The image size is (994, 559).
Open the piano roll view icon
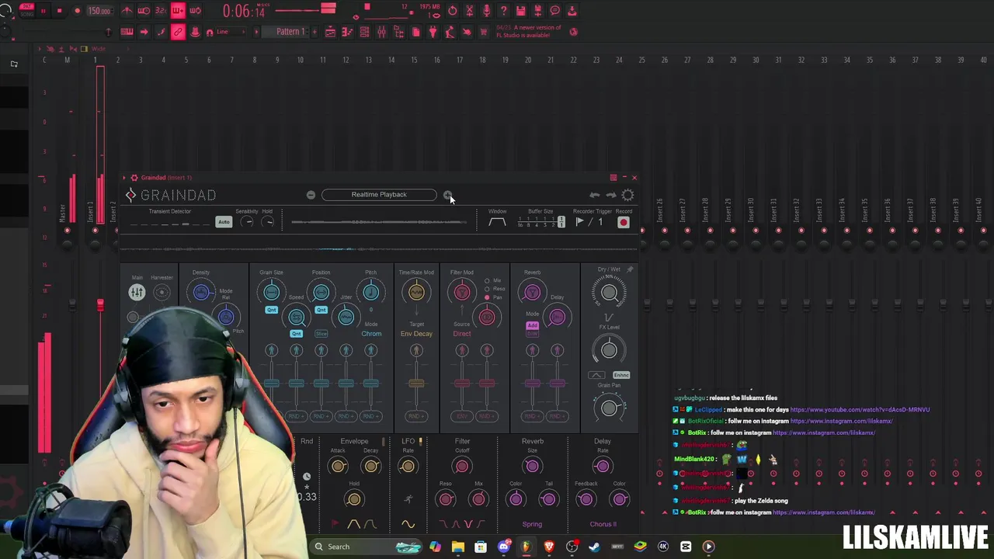347,32
